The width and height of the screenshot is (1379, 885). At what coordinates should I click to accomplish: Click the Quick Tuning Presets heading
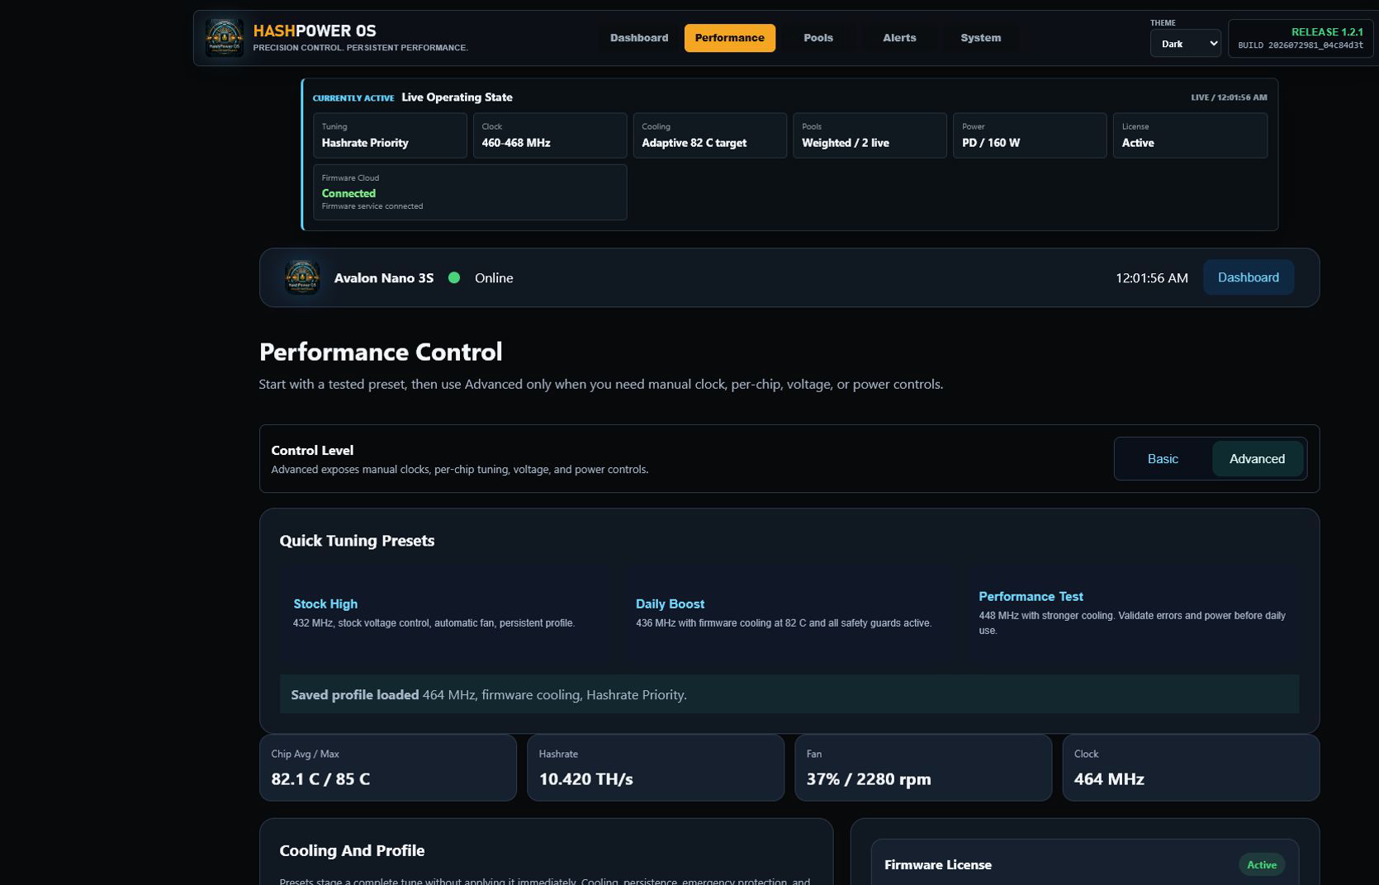click(357, 541)
